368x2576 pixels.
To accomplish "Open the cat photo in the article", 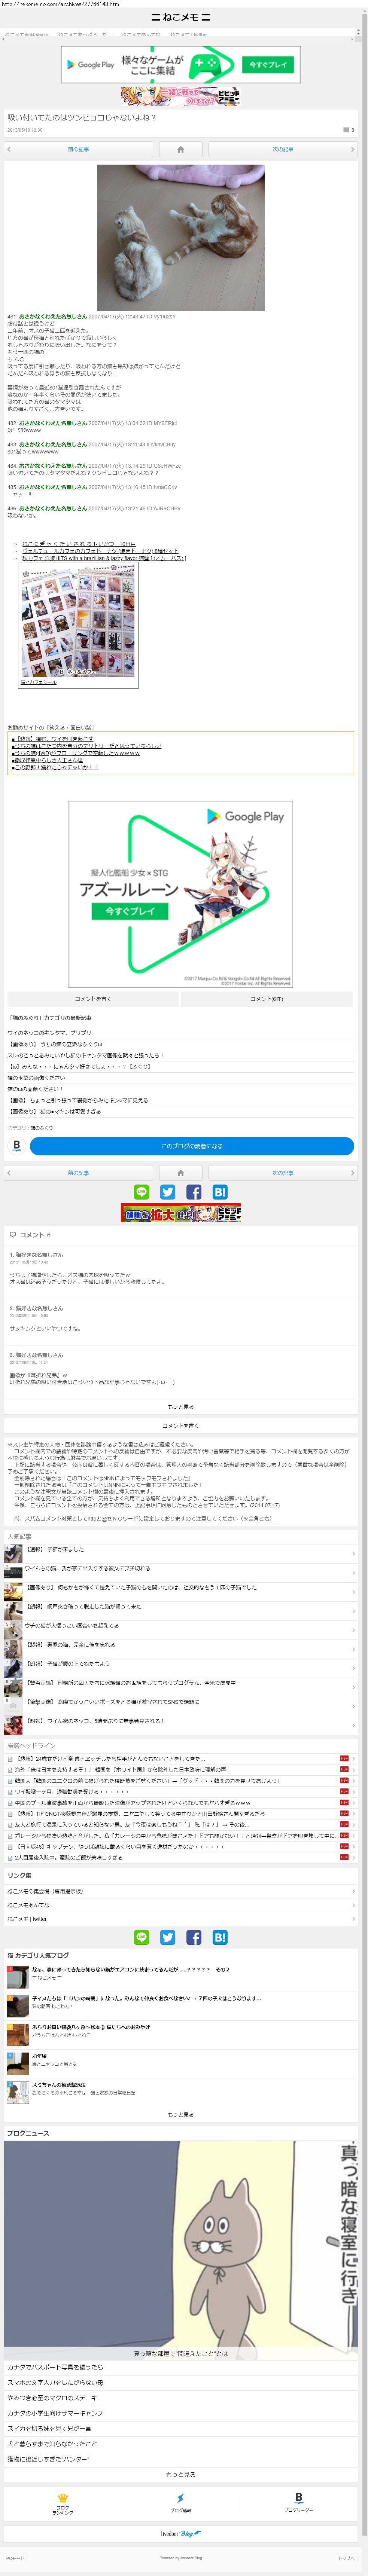I will pos(181,238).
